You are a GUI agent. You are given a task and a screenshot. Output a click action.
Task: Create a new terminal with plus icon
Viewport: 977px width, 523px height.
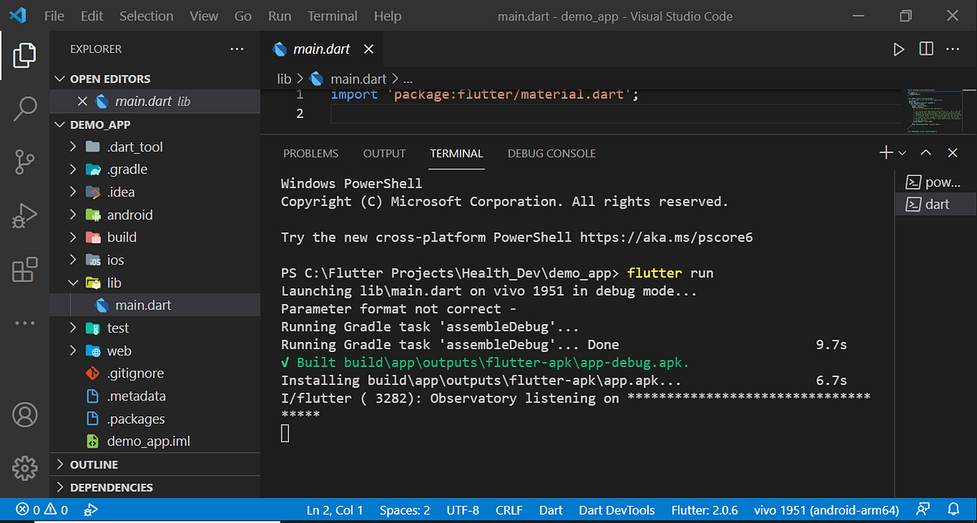tap(886, 152)
